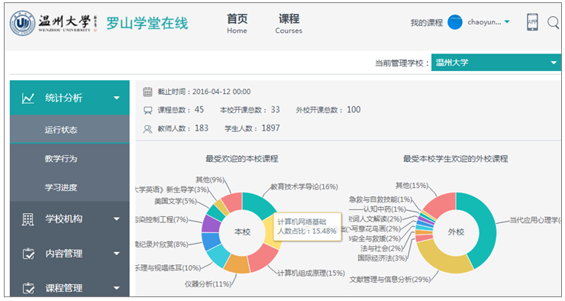565x301 pixels.
Task: Click 本校 donut center label
Action: pyautogui.click(x=243, y=232)
